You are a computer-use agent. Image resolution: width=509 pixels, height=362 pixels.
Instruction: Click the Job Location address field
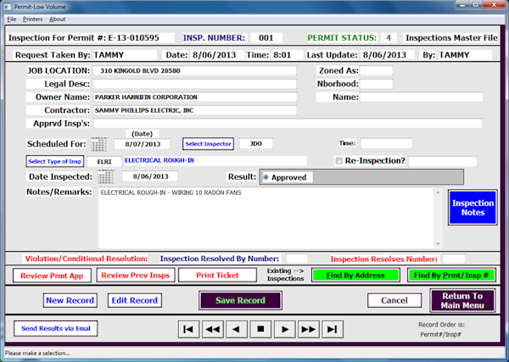tap(195, 70)
